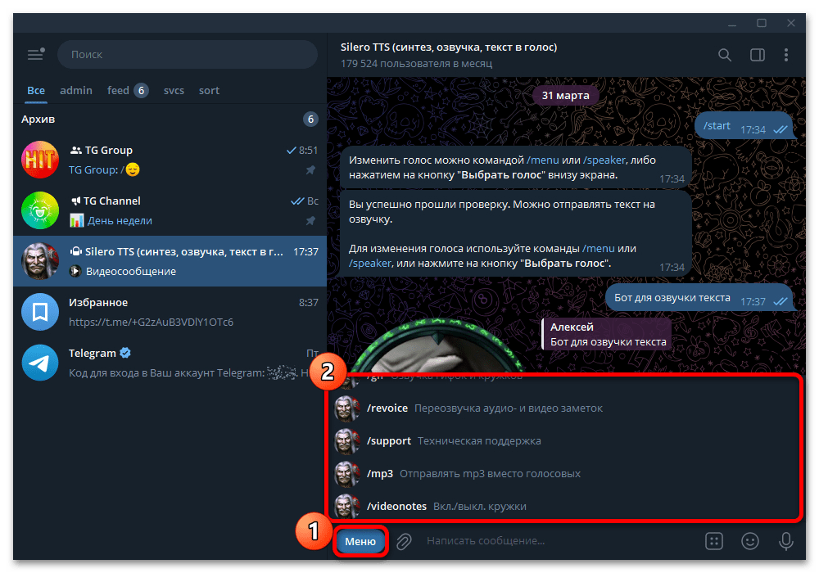Click the Silero TTS chat avatar
This screenshot has width=819, height=573.
coord(40,261)
